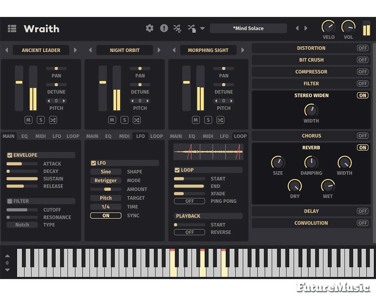376x296 pixels.
Task: Turn on BIT CRUSH effect
Action: (362, 60)
